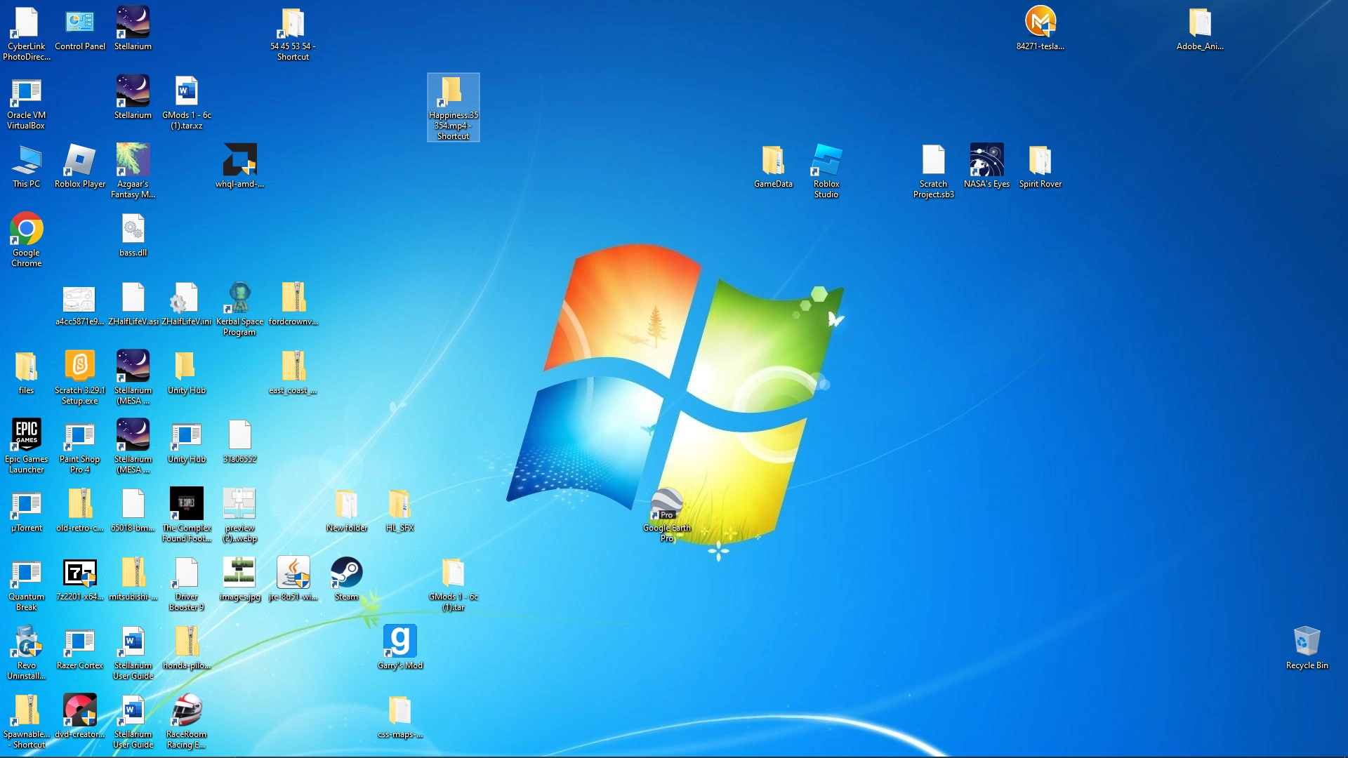The height and width of the screenshot is (758, 1348).
Task: Select the Recycle Bin icon
Action: 1307,642
